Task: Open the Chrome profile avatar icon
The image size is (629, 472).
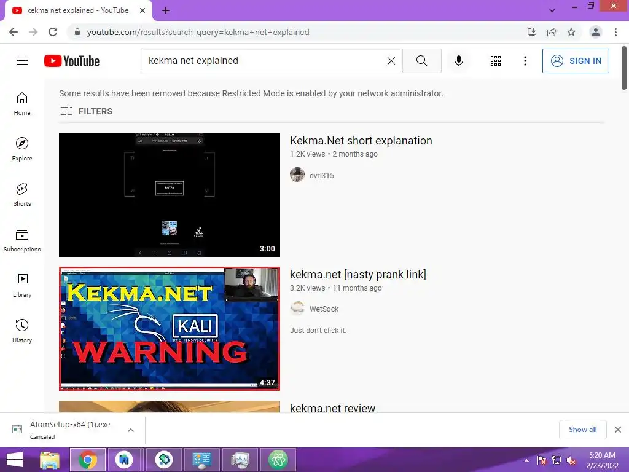Action: pos(596,32)
